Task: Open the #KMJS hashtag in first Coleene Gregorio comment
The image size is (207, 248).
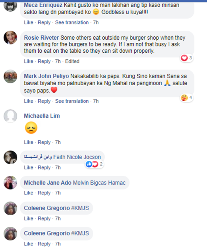Action: pyautogui.click(x=80, y=208)
